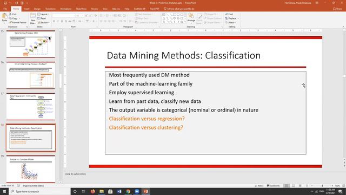Open the Task View button on taskbar
Image resolution: width=346 pixels, height=195 pixels.
pyautogui.click(x=83, y=191)
